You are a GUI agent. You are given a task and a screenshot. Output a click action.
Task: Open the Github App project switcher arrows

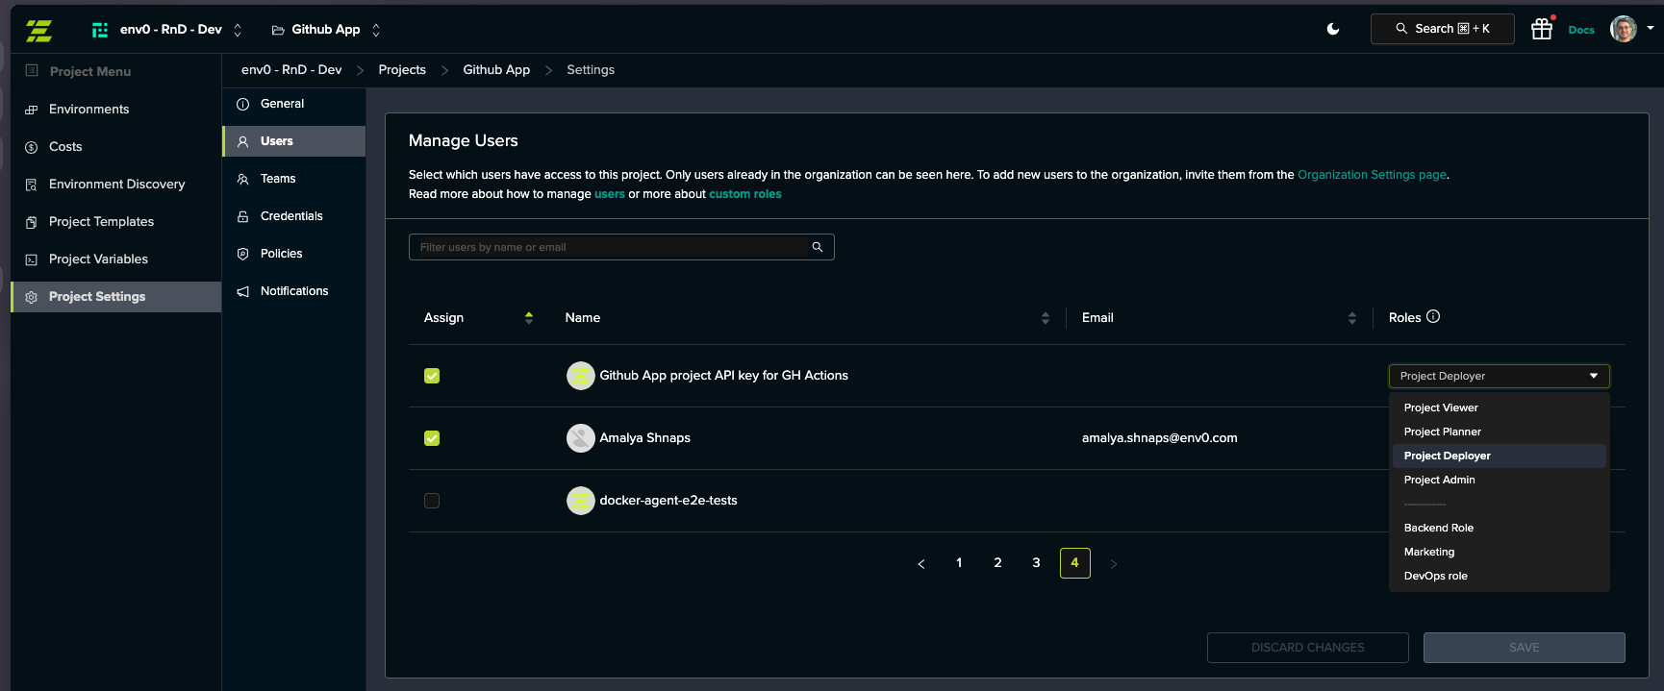[376, 30]
